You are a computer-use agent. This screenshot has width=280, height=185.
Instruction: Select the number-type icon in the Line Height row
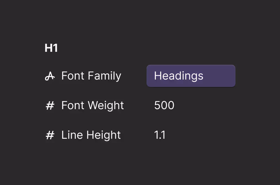click(50, 135)
